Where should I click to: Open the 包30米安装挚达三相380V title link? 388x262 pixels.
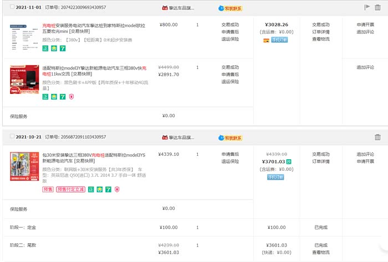(x=94, y=158)
